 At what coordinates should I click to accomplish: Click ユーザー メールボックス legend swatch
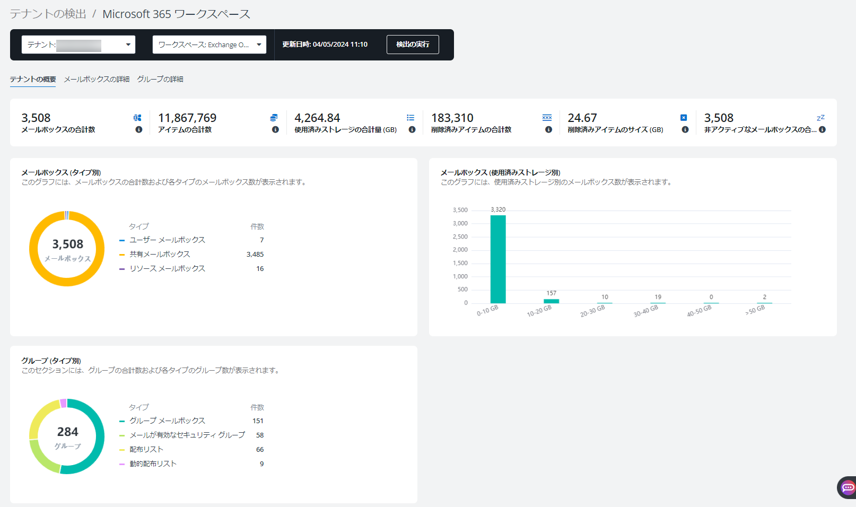point(122,240)
